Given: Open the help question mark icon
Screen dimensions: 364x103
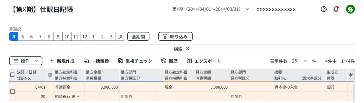Looking at the screenshot, I should pos(324,9).
